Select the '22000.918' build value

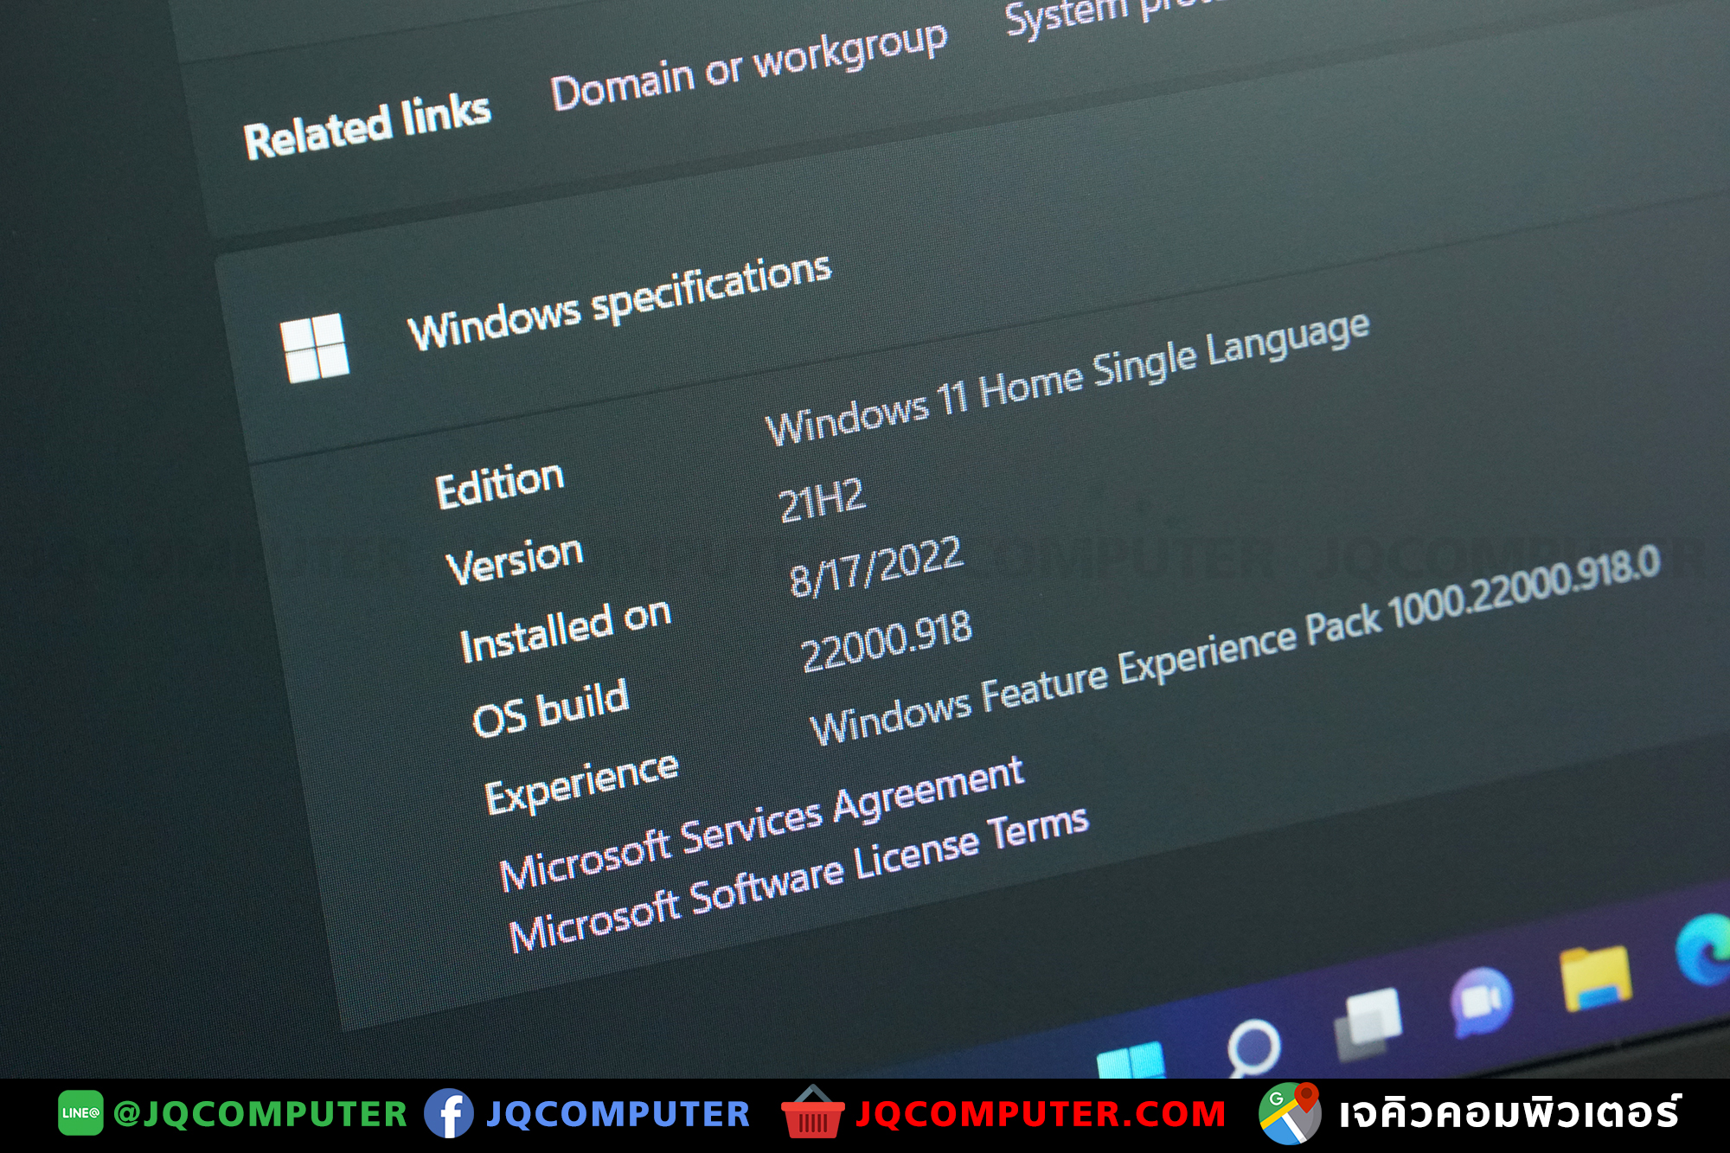pyautogui.click(x=886, y=642)
